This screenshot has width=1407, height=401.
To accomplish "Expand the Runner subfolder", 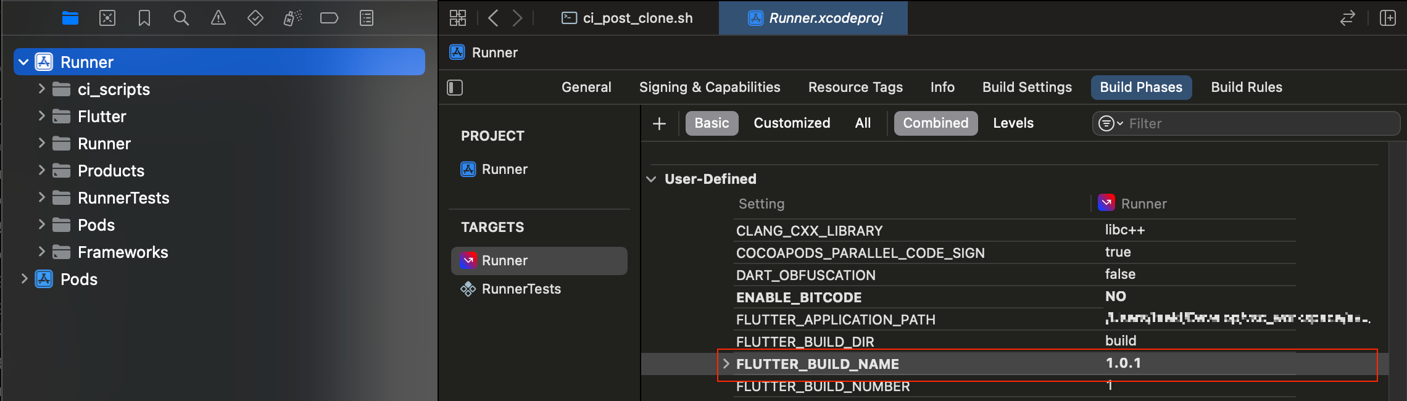I will [41, 143].
